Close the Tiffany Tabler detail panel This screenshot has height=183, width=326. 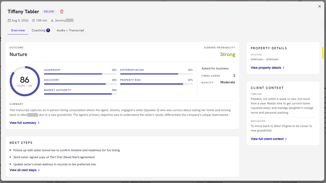coord(319,7)
